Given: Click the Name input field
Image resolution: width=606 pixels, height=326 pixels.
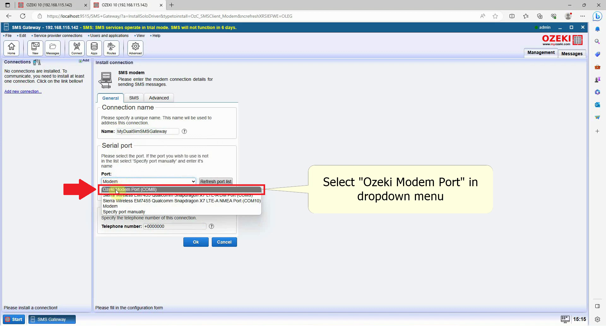Looking at the screenshot, I should [147, 131].
